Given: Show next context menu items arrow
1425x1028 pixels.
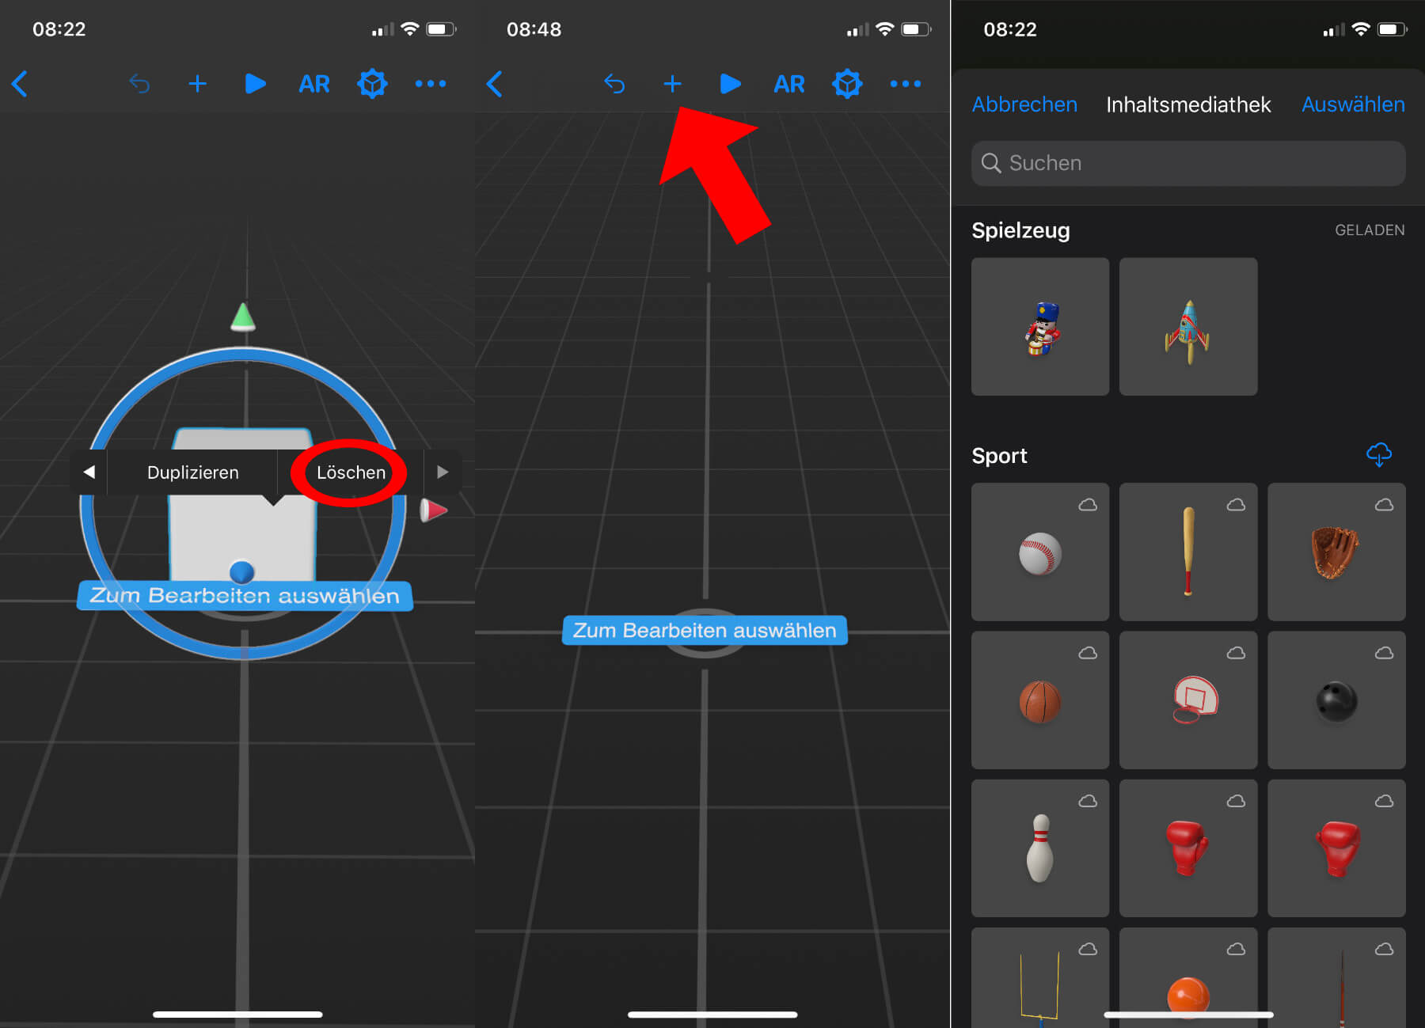Looking at the screenshot, I should 443,472.
